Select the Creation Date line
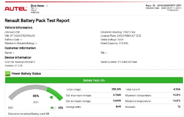184x117 pixels. pyautogui.click(x=164, y=8)
